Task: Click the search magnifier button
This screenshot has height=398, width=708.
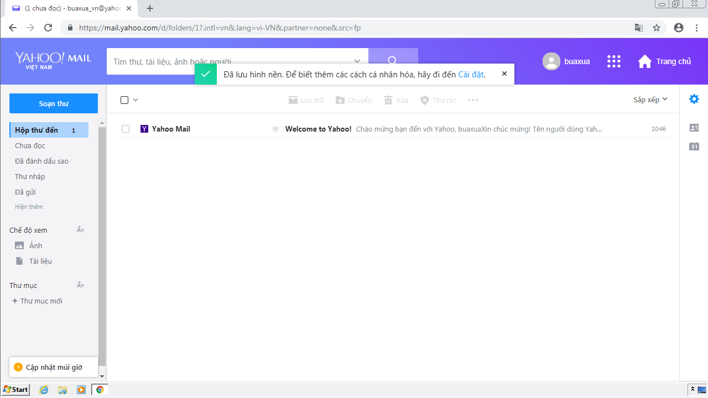Action: click(393, 61)
